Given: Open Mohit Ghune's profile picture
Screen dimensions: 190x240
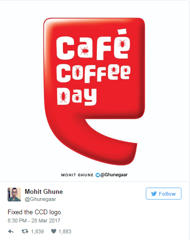Looking at the screenshot, I should click(x=14, y=194).
